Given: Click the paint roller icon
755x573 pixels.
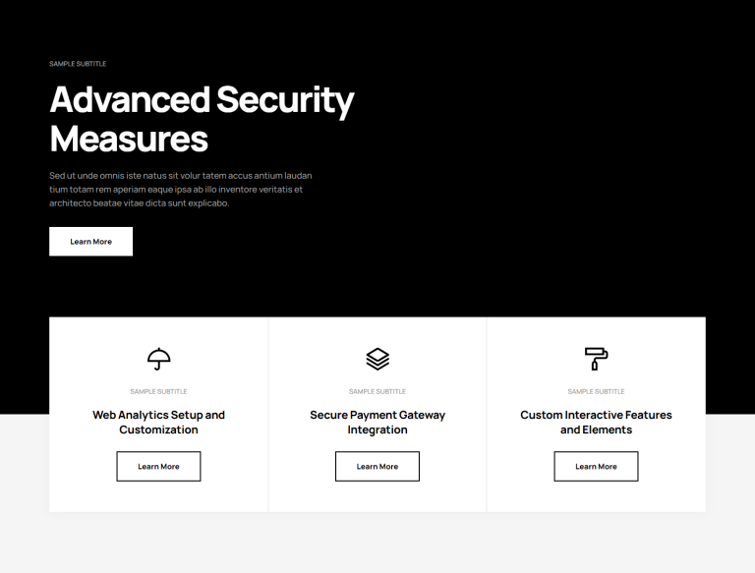Looking at the screenshot, I should (596, 359).
